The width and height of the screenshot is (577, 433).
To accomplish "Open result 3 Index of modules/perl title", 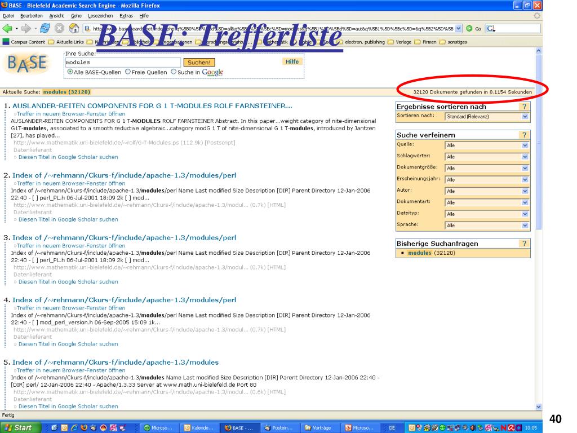I will (x=125, y=237).
